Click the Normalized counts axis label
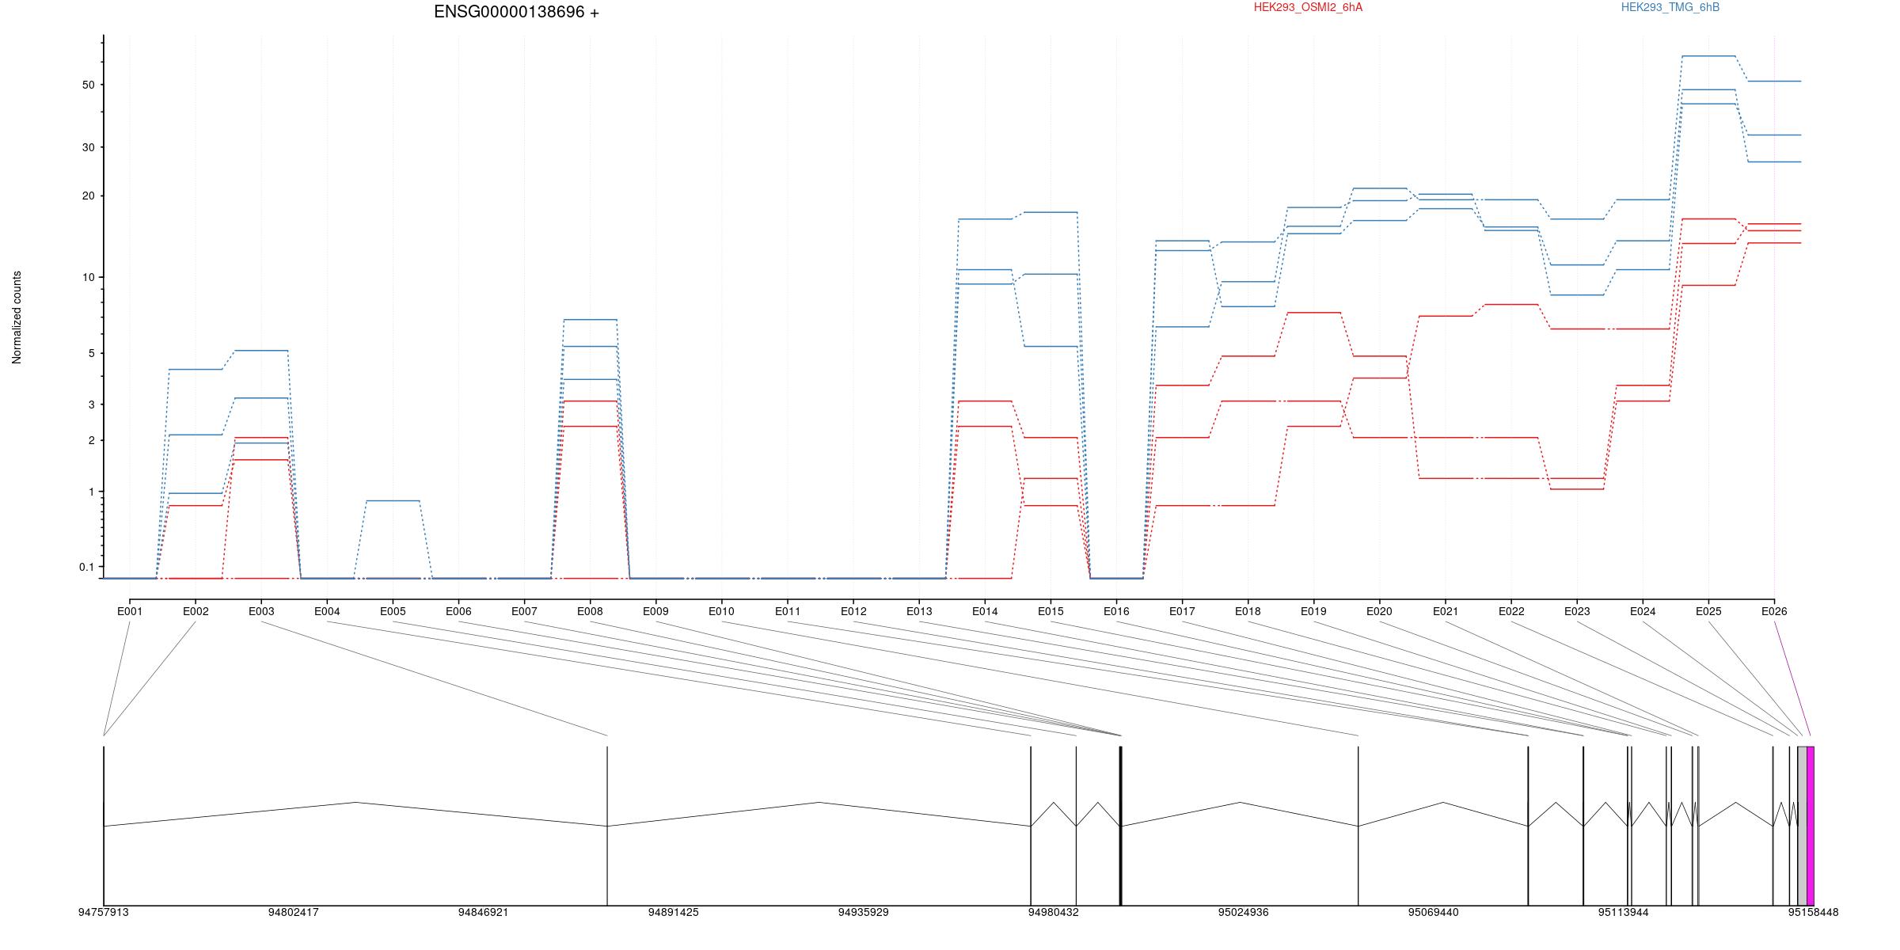The image size is (1900, 950). click(x=17, y=317)
